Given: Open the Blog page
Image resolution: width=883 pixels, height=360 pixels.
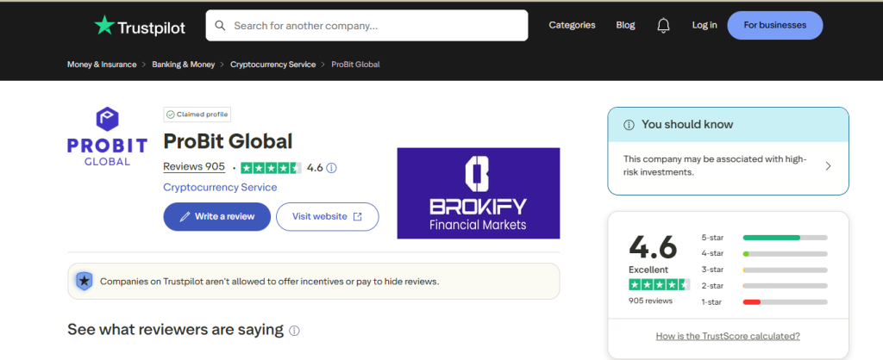Looking at the screenshot, I should pyautogui.click(x=625, y=25).
